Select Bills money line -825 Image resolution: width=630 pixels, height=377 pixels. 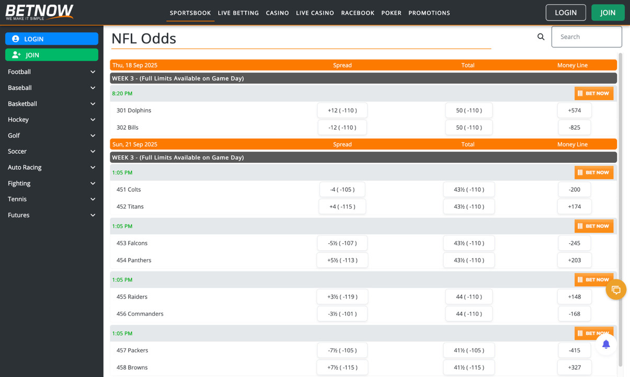point(575,127)
